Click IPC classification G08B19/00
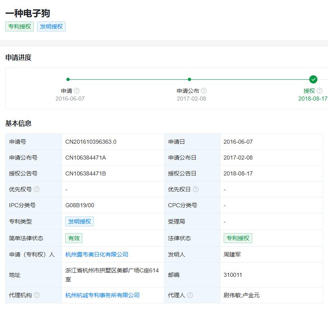The image size is (328, 309). (80, 205)
